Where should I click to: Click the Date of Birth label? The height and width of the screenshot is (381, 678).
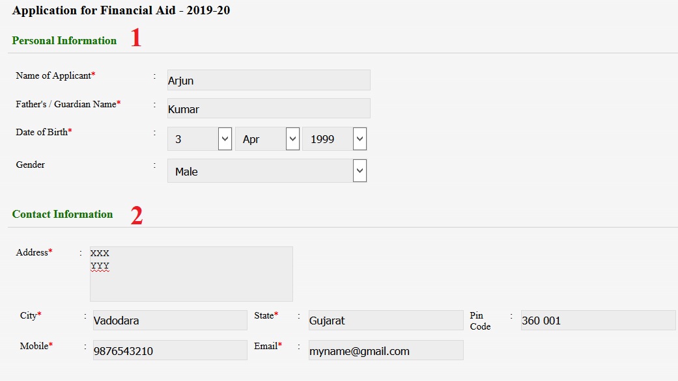click(44, 132)
